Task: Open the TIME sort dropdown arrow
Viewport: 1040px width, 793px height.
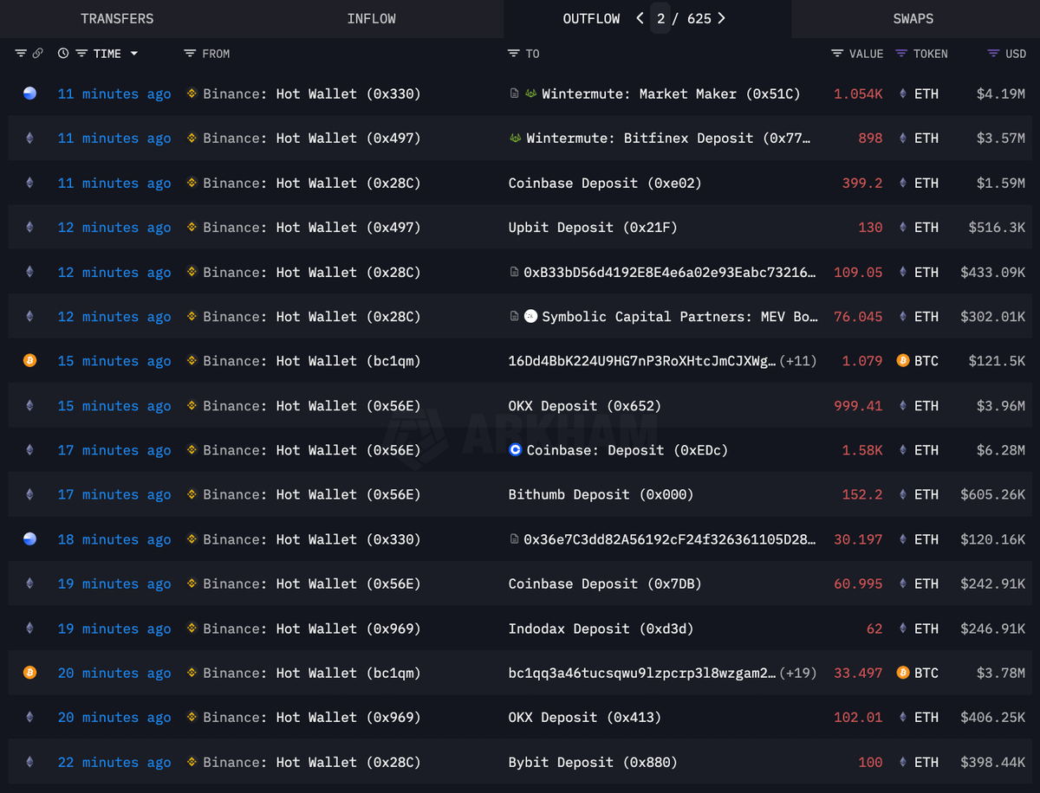Action: pos(134,54)
